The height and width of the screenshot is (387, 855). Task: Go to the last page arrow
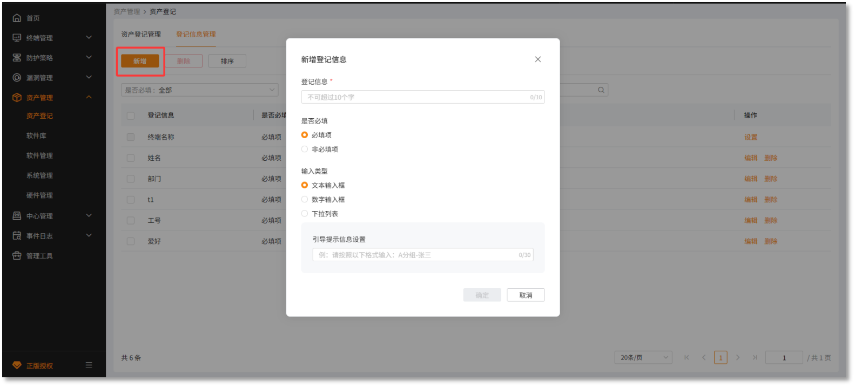[x=755, y=357]
